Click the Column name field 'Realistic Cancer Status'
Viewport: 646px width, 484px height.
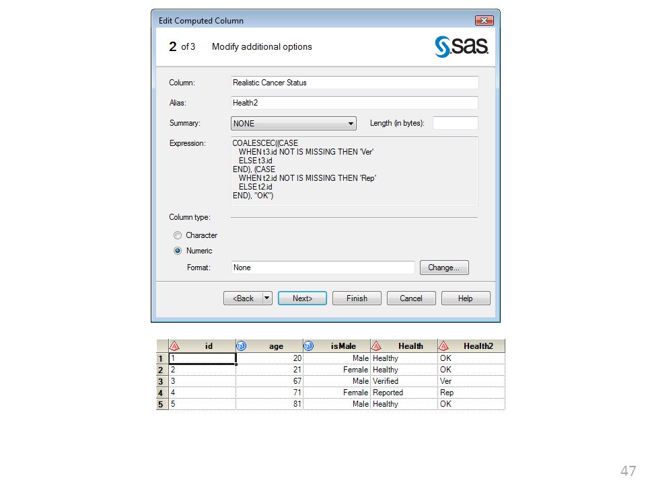click(x=355, y=82)
